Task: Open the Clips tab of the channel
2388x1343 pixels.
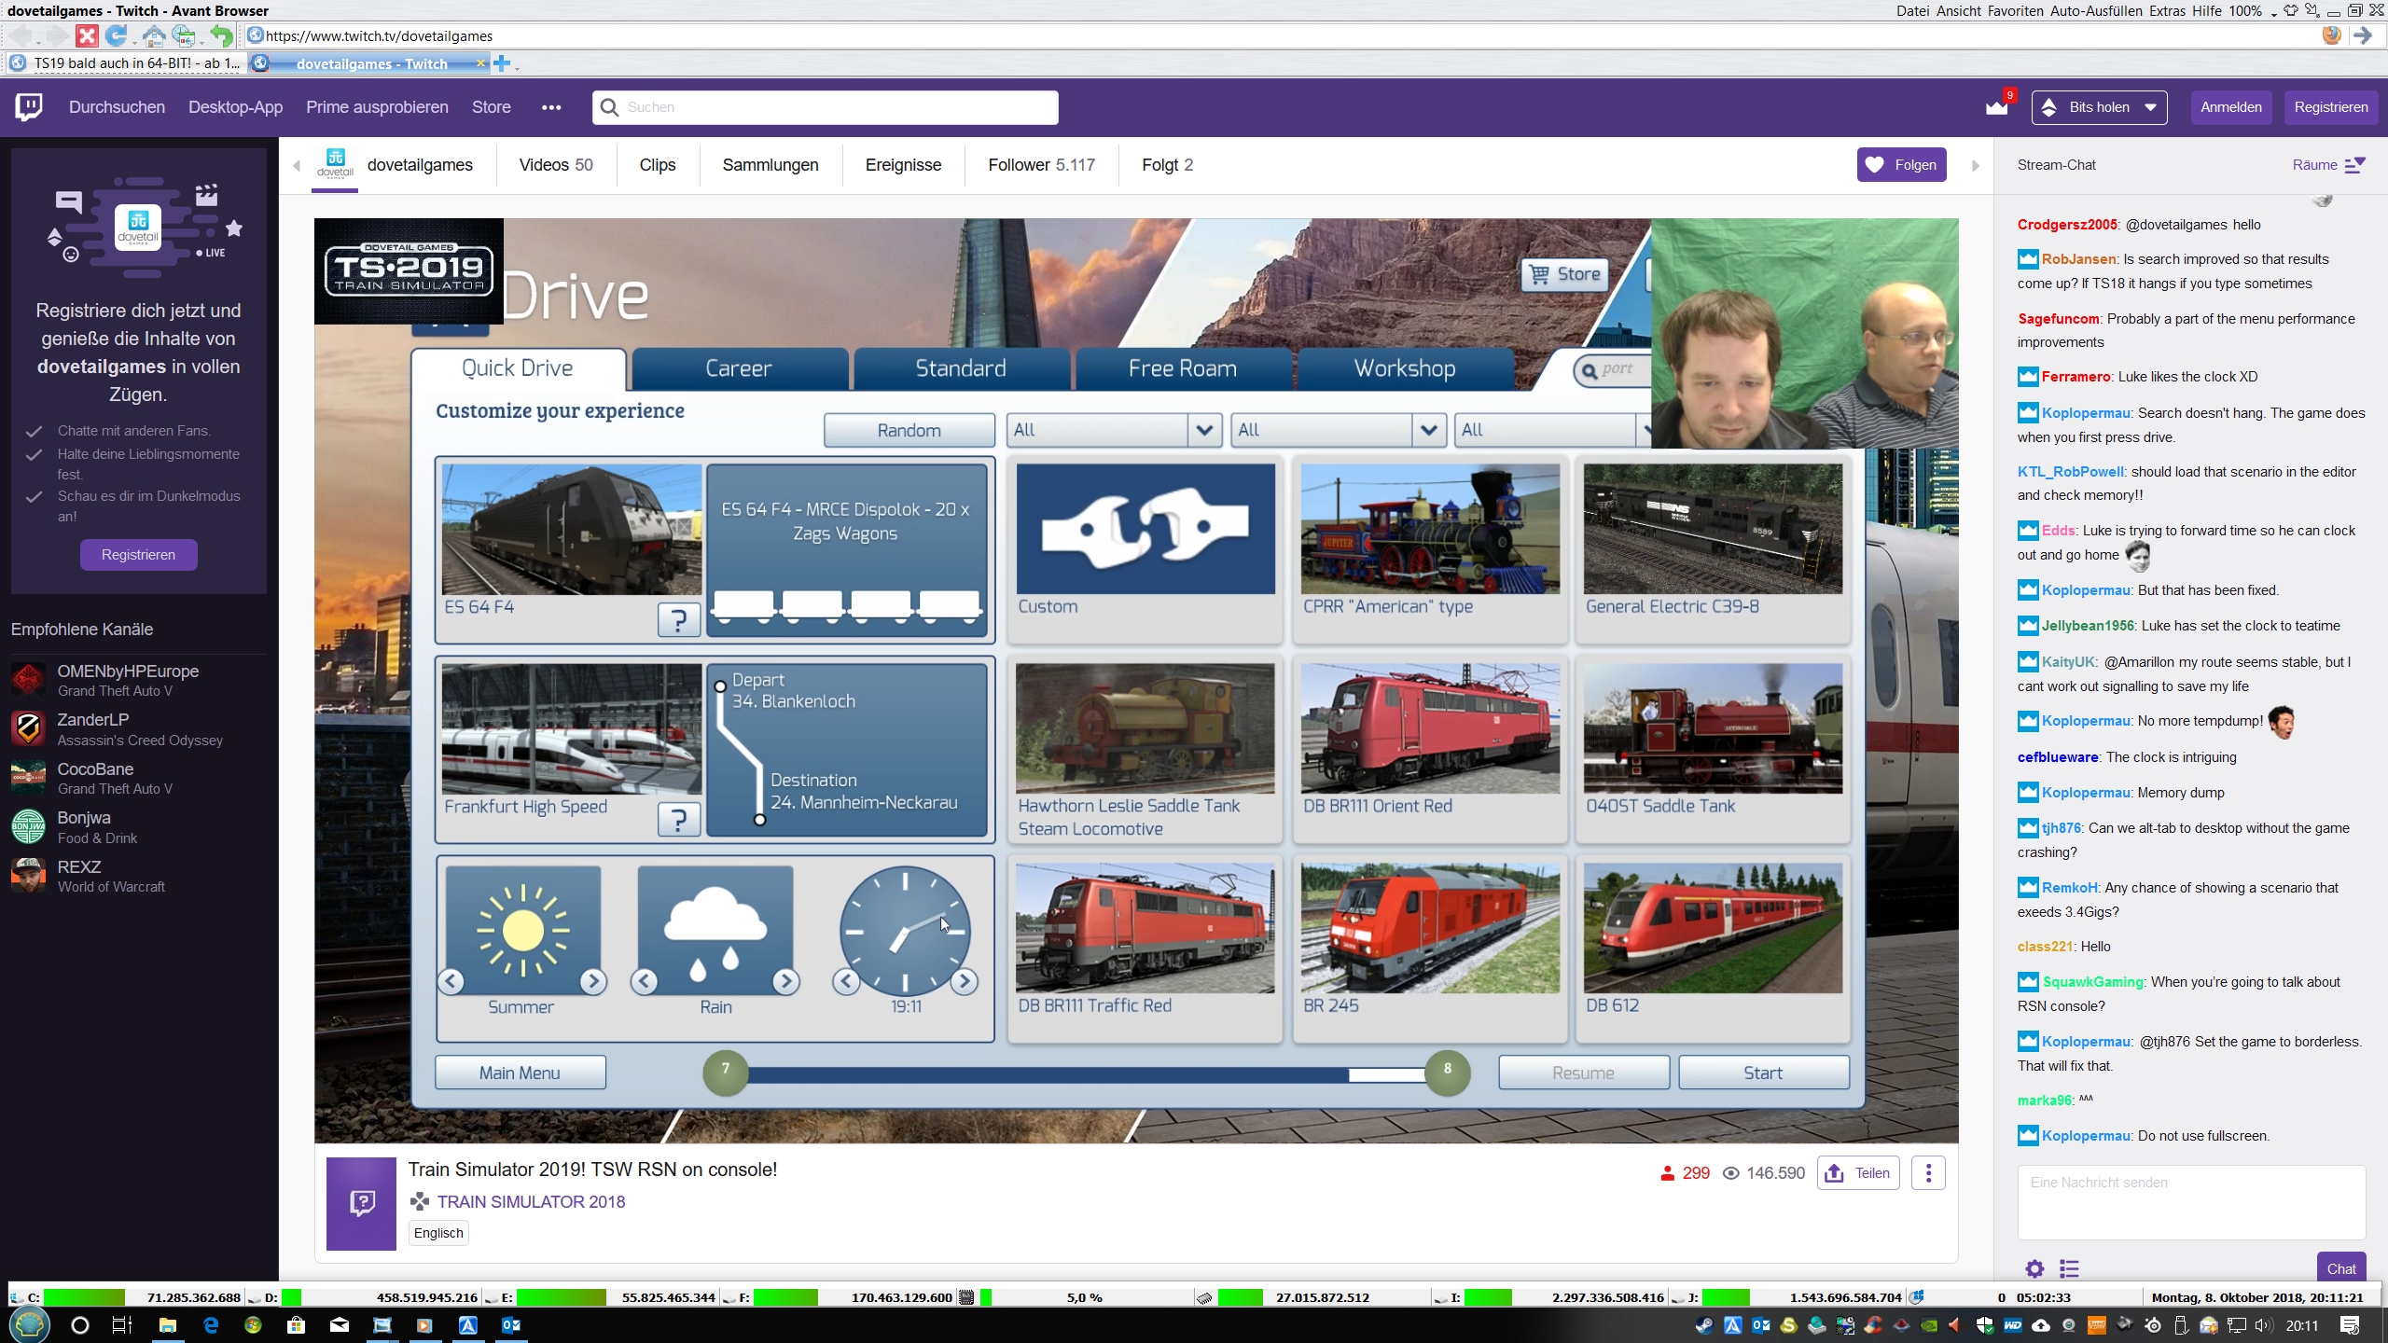Action: [658, 165]
